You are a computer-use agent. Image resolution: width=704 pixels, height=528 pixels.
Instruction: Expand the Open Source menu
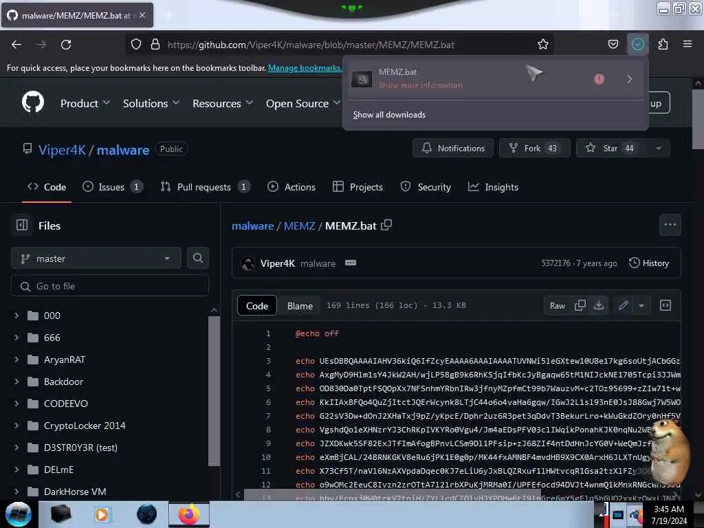click(303, 103)
